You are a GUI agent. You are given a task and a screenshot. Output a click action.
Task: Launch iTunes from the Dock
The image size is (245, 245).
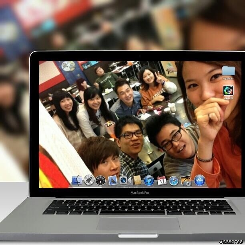pyautogui.click(x=149, y=181)
